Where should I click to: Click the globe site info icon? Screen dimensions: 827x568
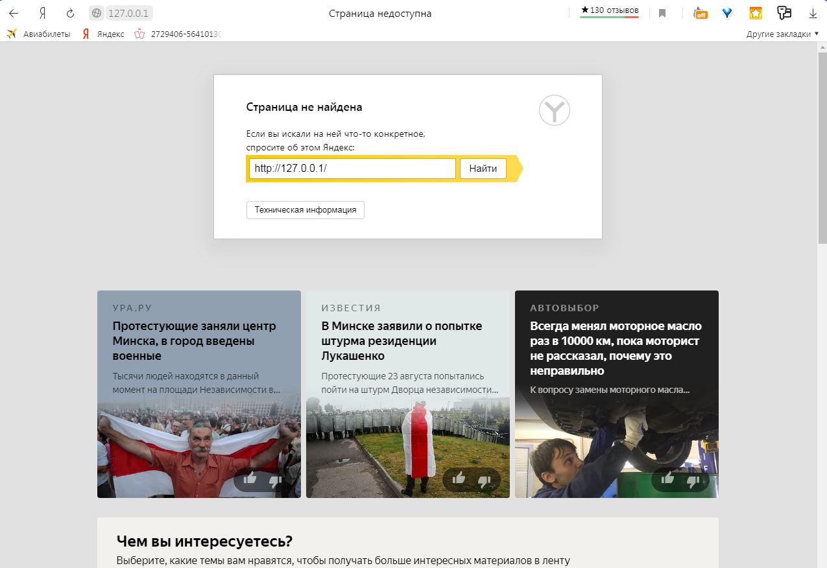coord(97,13)
